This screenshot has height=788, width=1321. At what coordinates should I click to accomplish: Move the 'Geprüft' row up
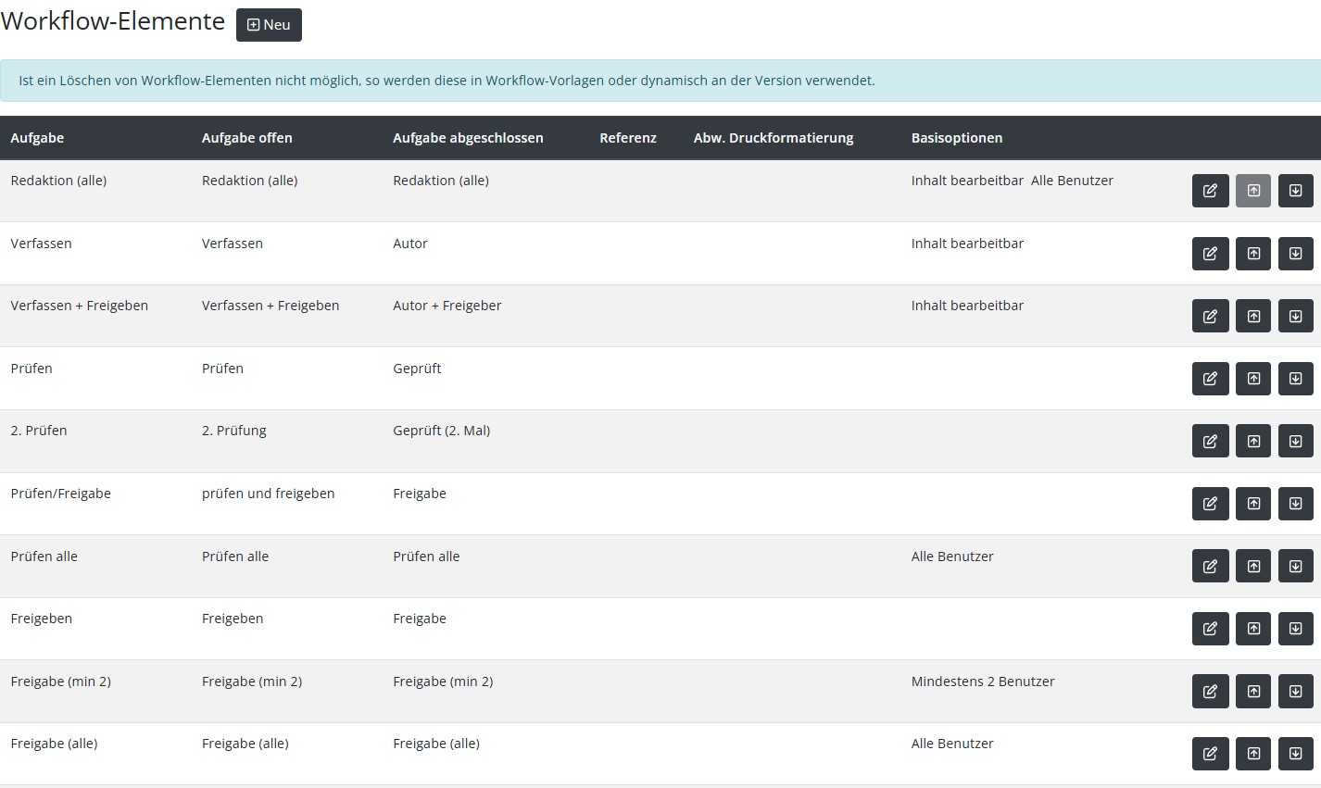tap(1253, 379)
